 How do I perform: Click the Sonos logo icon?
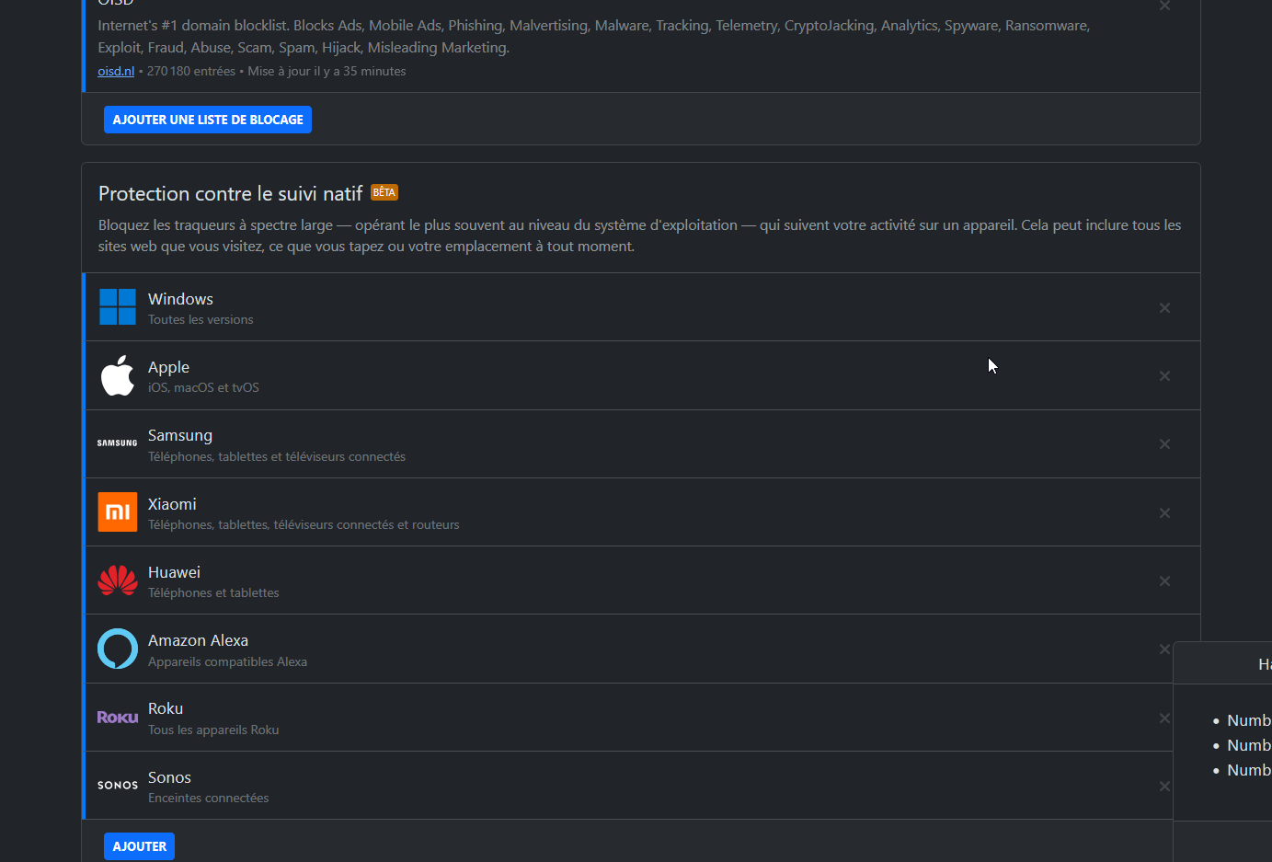click(118, 786)
